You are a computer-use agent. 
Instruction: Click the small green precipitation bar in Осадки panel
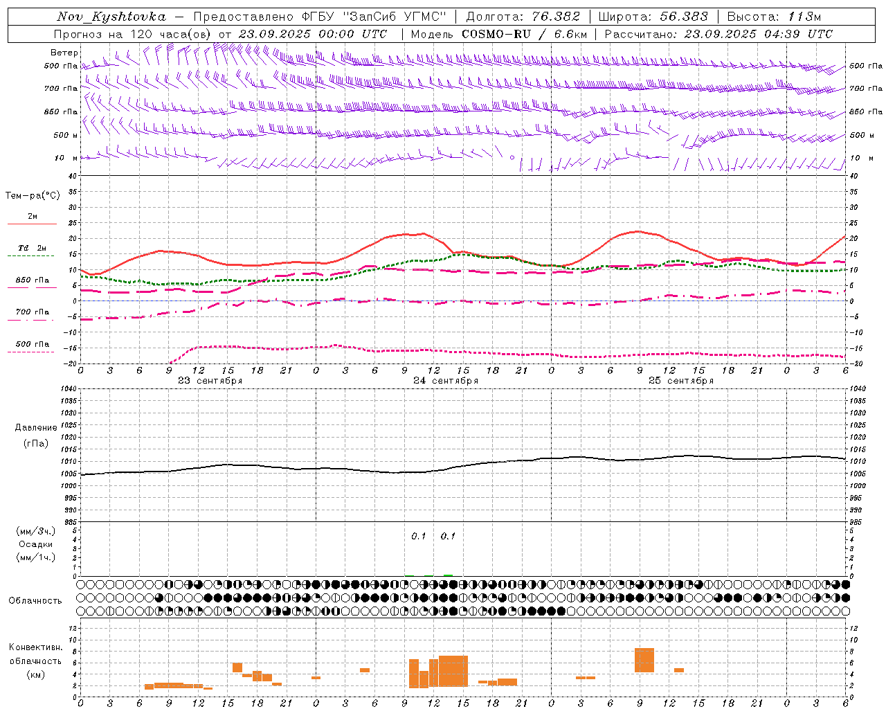pos(448,575)
